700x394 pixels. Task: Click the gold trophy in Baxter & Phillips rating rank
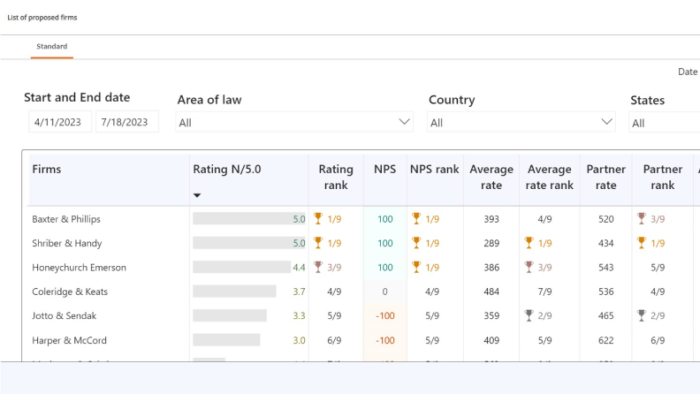tap(318, 219)
